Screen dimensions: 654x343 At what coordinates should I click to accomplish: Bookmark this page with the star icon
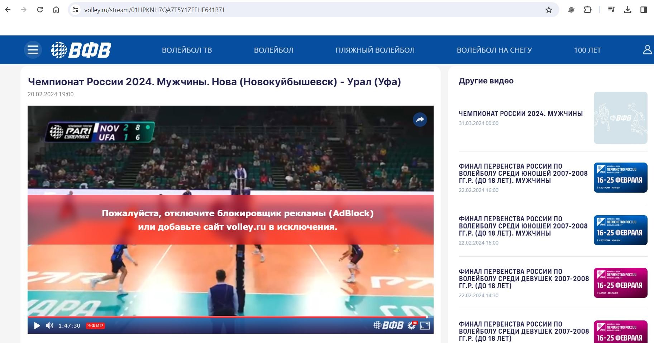tap(549, 10)
